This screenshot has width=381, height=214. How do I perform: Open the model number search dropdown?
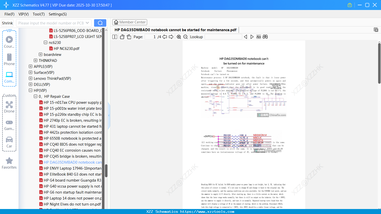(x=87, y=23)
